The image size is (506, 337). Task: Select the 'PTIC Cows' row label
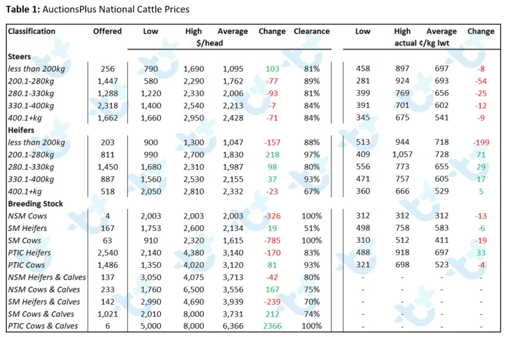[x=26, y=265]
